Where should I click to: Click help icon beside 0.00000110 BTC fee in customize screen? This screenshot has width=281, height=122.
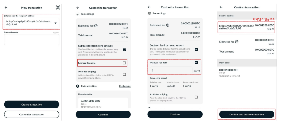pos(168,25)
